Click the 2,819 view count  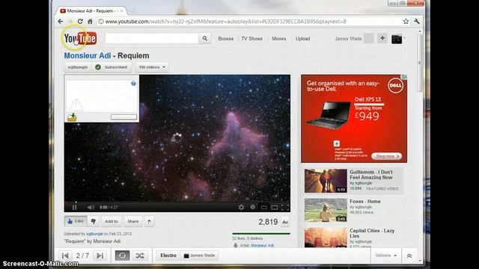268,222
